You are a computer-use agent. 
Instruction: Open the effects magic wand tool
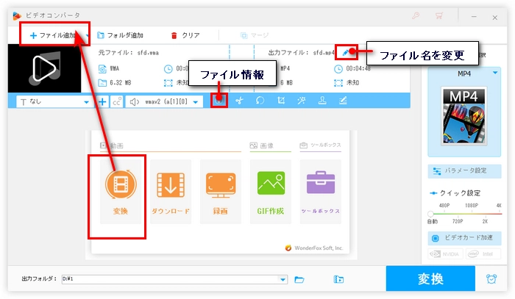tap(302, 101)
